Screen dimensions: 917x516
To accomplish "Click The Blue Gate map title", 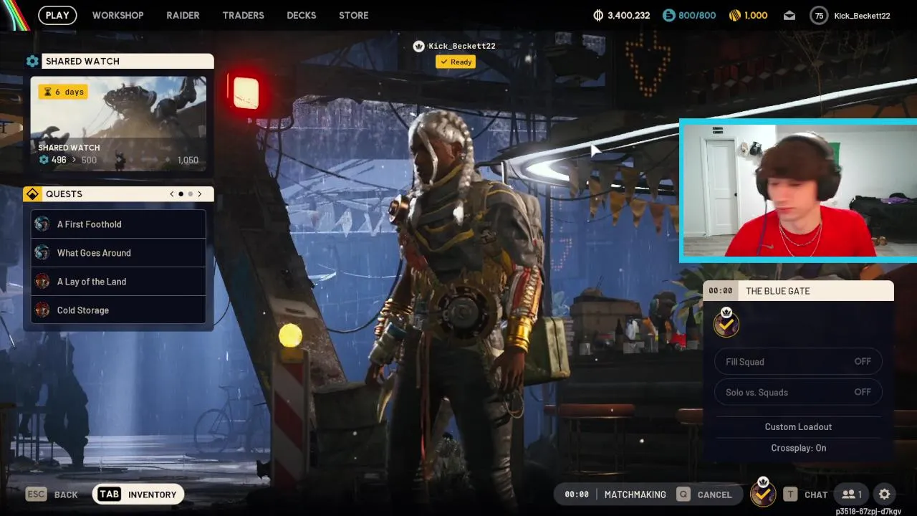I will [x=777, y=291].
